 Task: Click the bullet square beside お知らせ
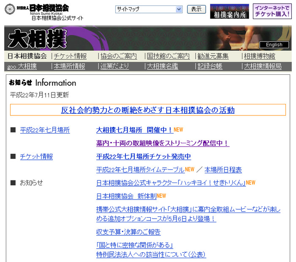(x=13, y=183)
